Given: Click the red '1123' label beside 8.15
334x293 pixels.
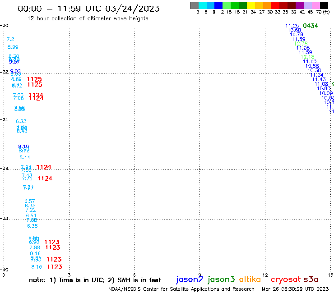Looking at the screenshot, I should (55, 267).
